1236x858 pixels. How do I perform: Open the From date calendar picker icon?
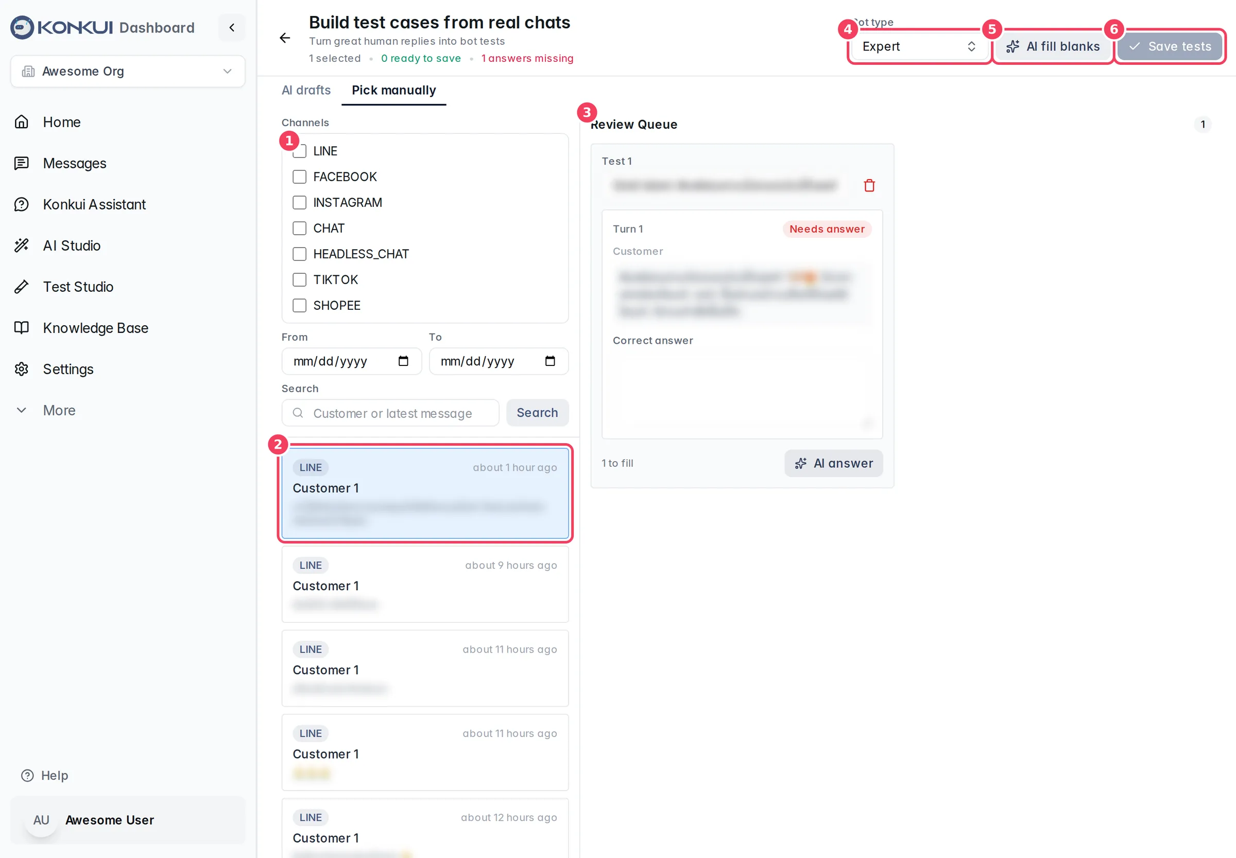pyautogui.click(x=403, y=361)
